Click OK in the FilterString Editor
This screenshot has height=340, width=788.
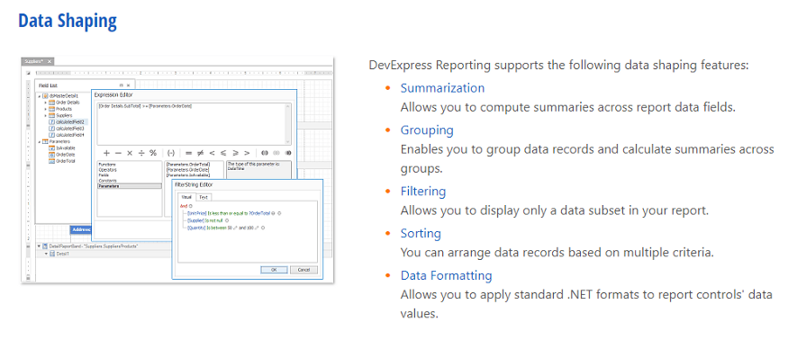274,270
